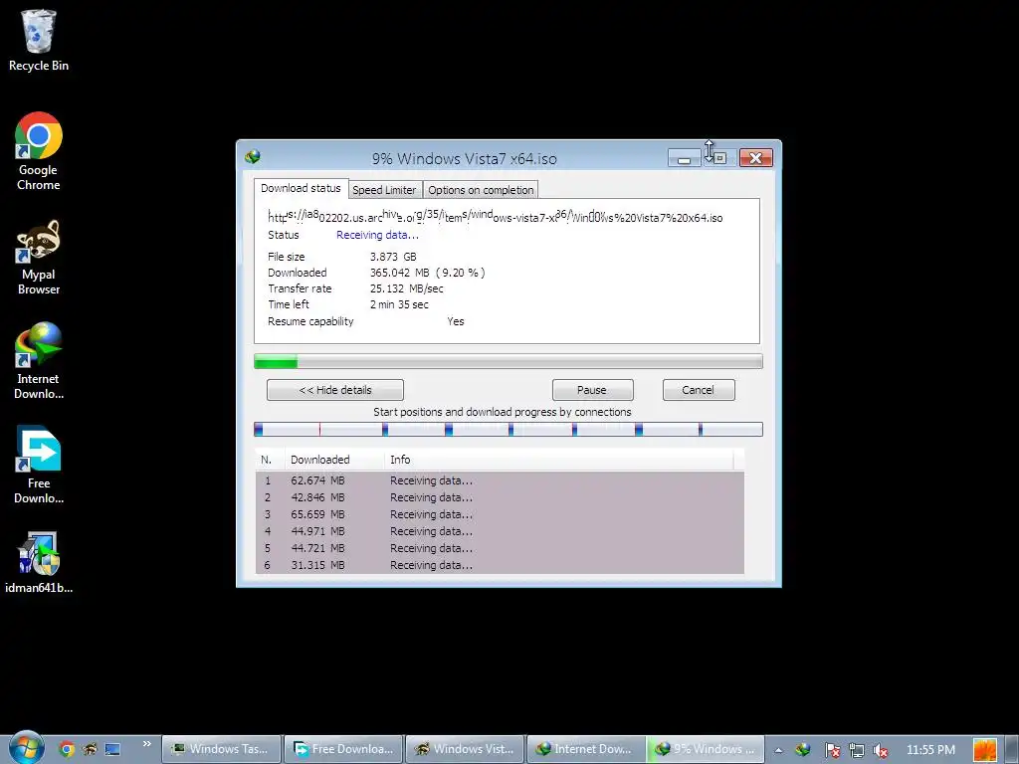Click the Downloaded column header
The image size is (1019, 764).
point(333,460)
